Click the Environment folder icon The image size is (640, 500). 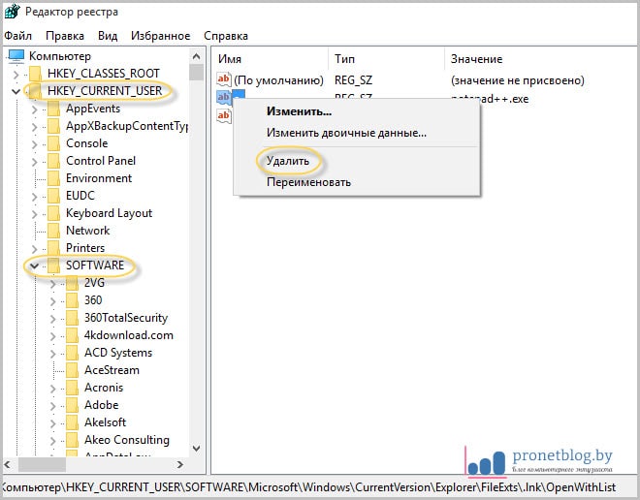point(53,178)
